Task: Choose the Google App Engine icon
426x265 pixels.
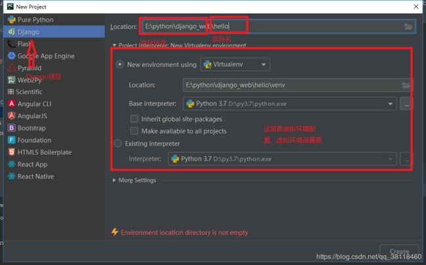Action: coord(12,56)
